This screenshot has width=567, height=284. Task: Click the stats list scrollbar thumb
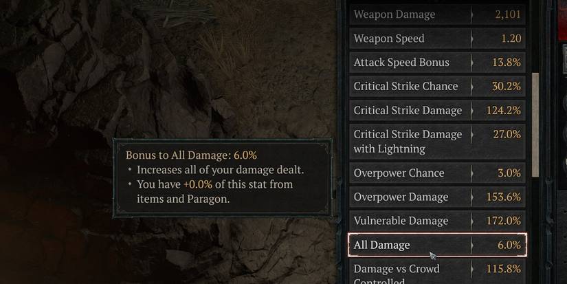point(535,125)
